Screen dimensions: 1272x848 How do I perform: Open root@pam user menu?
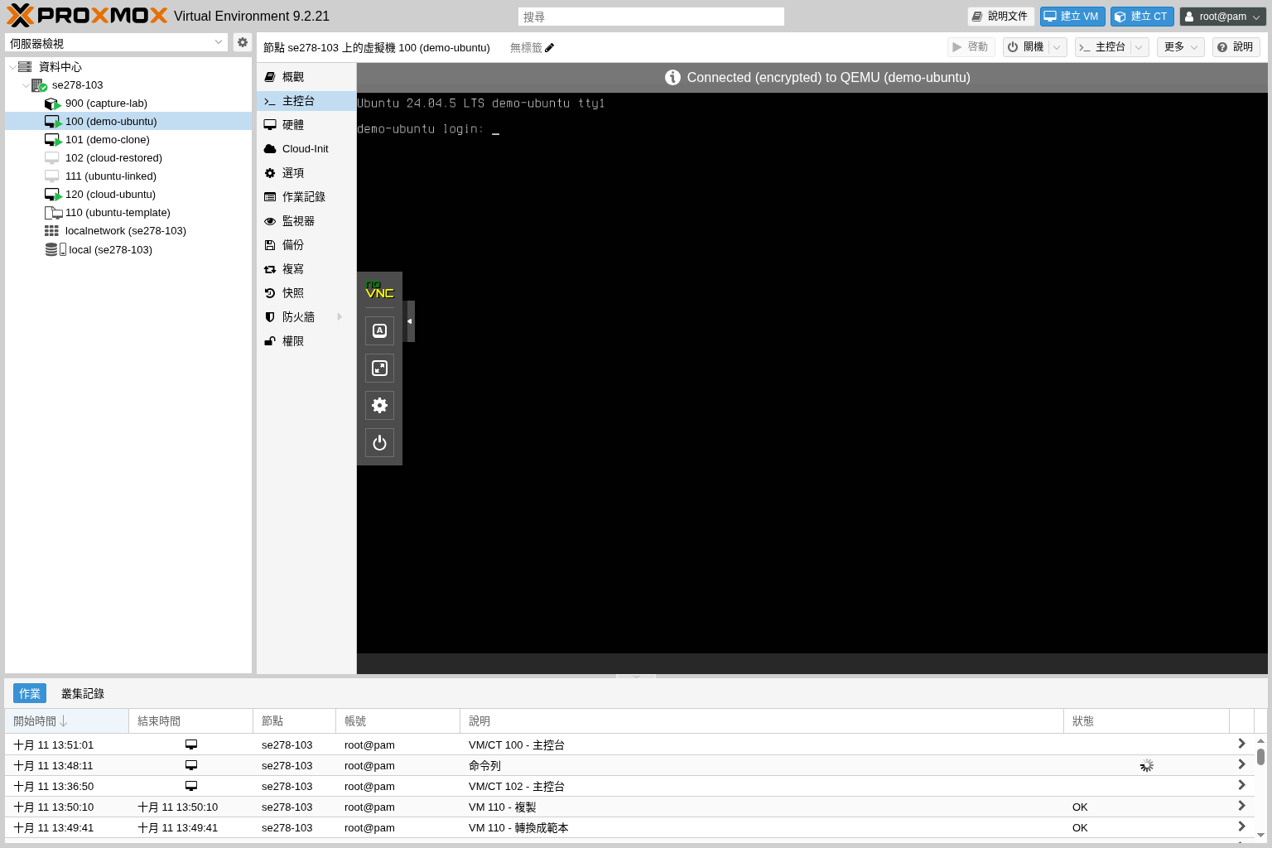(1222, 17)
